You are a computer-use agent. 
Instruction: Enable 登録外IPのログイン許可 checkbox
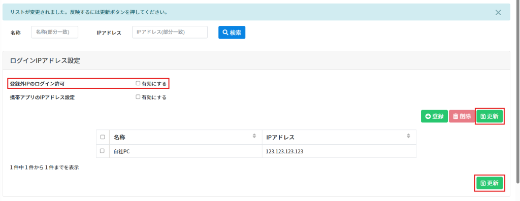click(138, 83)
